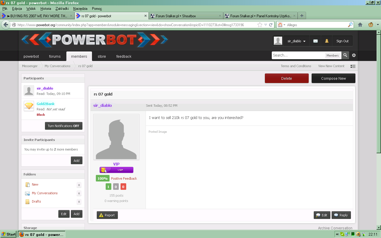Click View New Content link
This screenshot has width=381, height=238.
(x=331, y=66)
